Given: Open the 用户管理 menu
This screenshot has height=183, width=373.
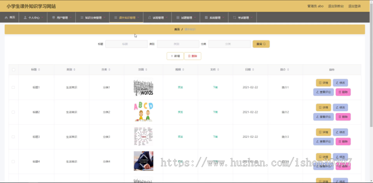Looking at the screenshot, I should [x=61, y=17].
